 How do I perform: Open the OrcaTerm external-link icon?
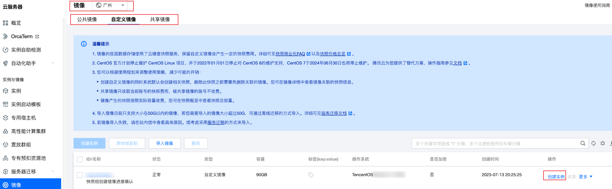37,36
